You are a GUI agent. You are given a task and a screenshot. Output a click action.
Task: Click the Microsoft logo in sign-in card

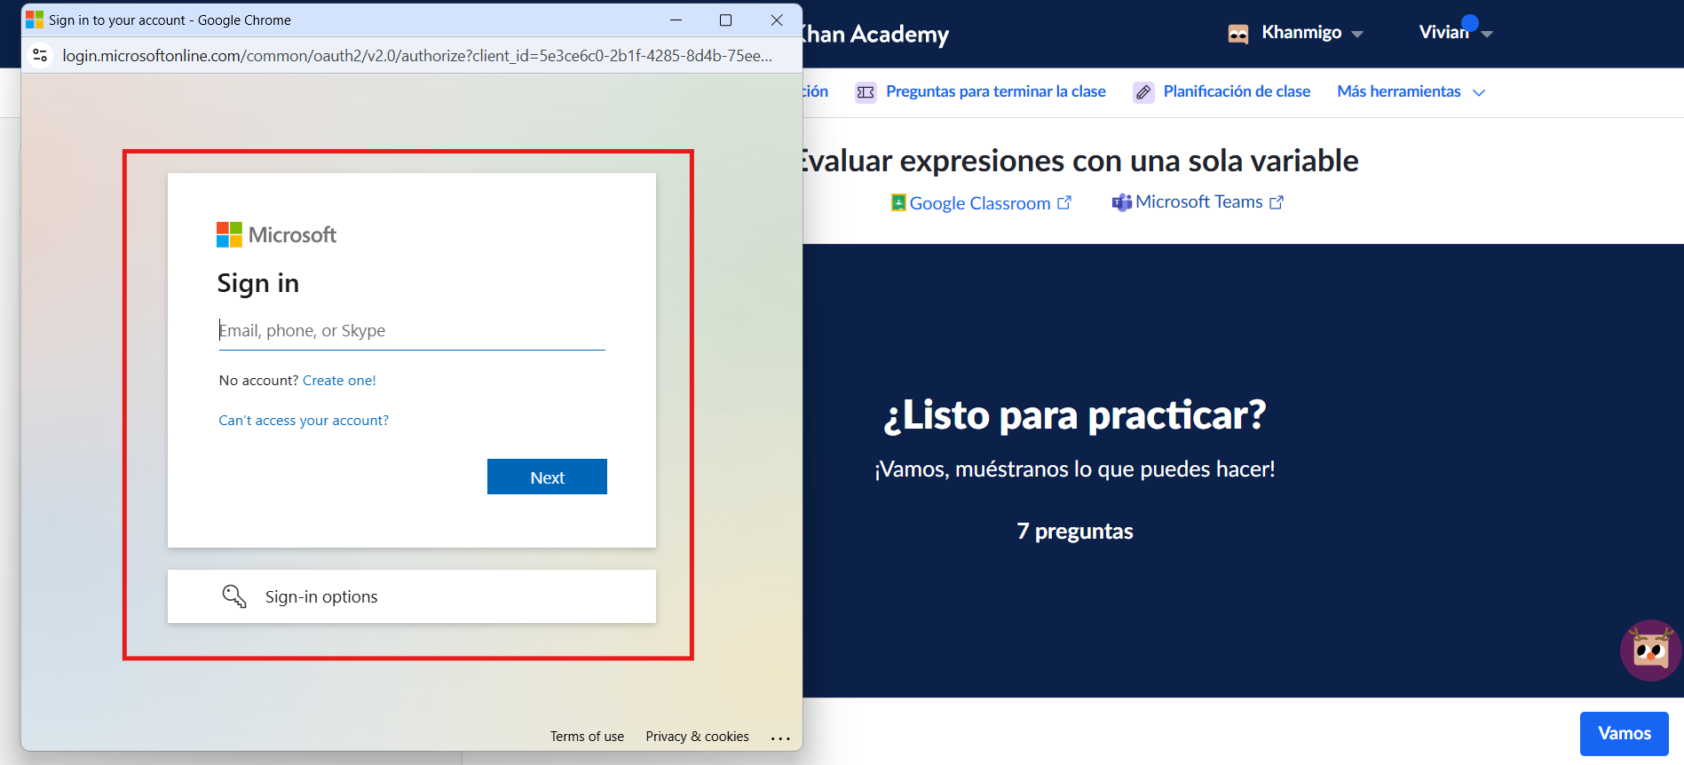tap(276, 234)
